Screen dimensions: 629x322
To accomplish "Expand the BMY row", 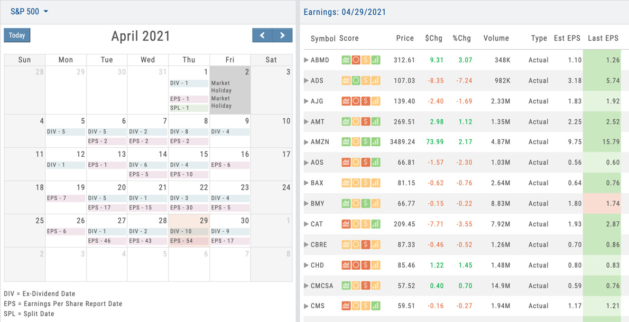I will click(x=306, y=203).
